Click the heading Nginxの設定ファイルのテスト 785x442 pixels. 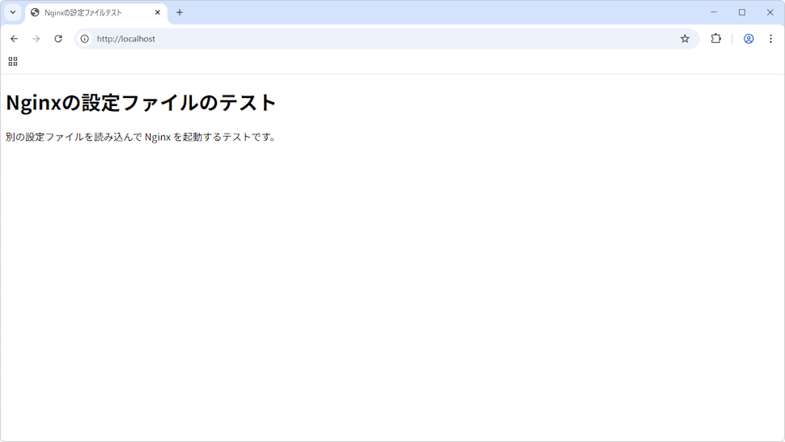tap(141, 103)
